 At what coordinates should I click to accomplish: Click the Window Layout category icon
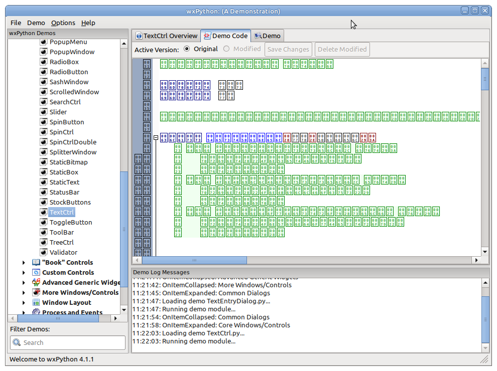click(x=36, y=303)
